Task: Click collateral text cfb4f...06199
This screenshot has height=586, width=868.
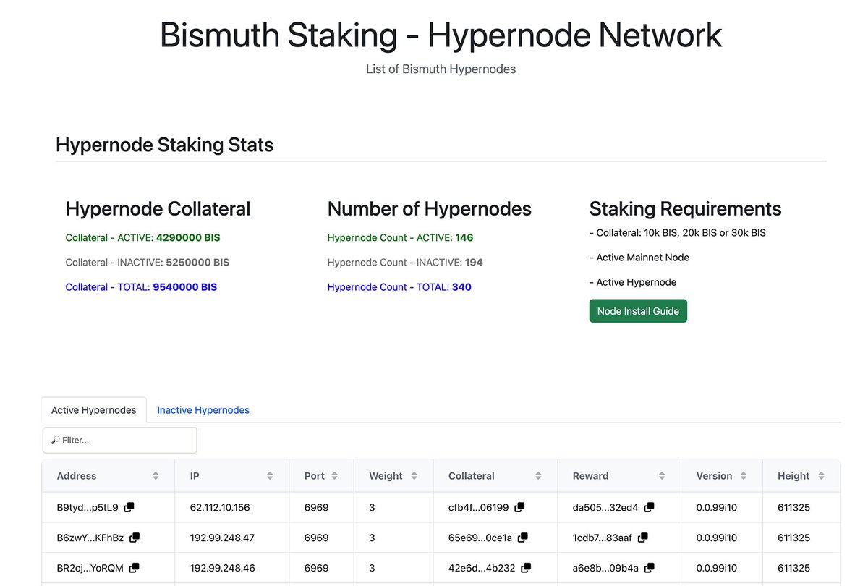Action: (x=478, y=508)
